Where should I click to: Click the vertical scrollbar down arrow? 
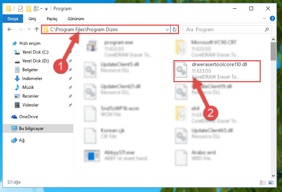273,175
